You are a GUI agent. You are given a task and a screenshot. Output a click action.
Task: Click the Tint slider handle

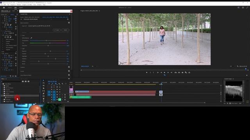(50, 43)
